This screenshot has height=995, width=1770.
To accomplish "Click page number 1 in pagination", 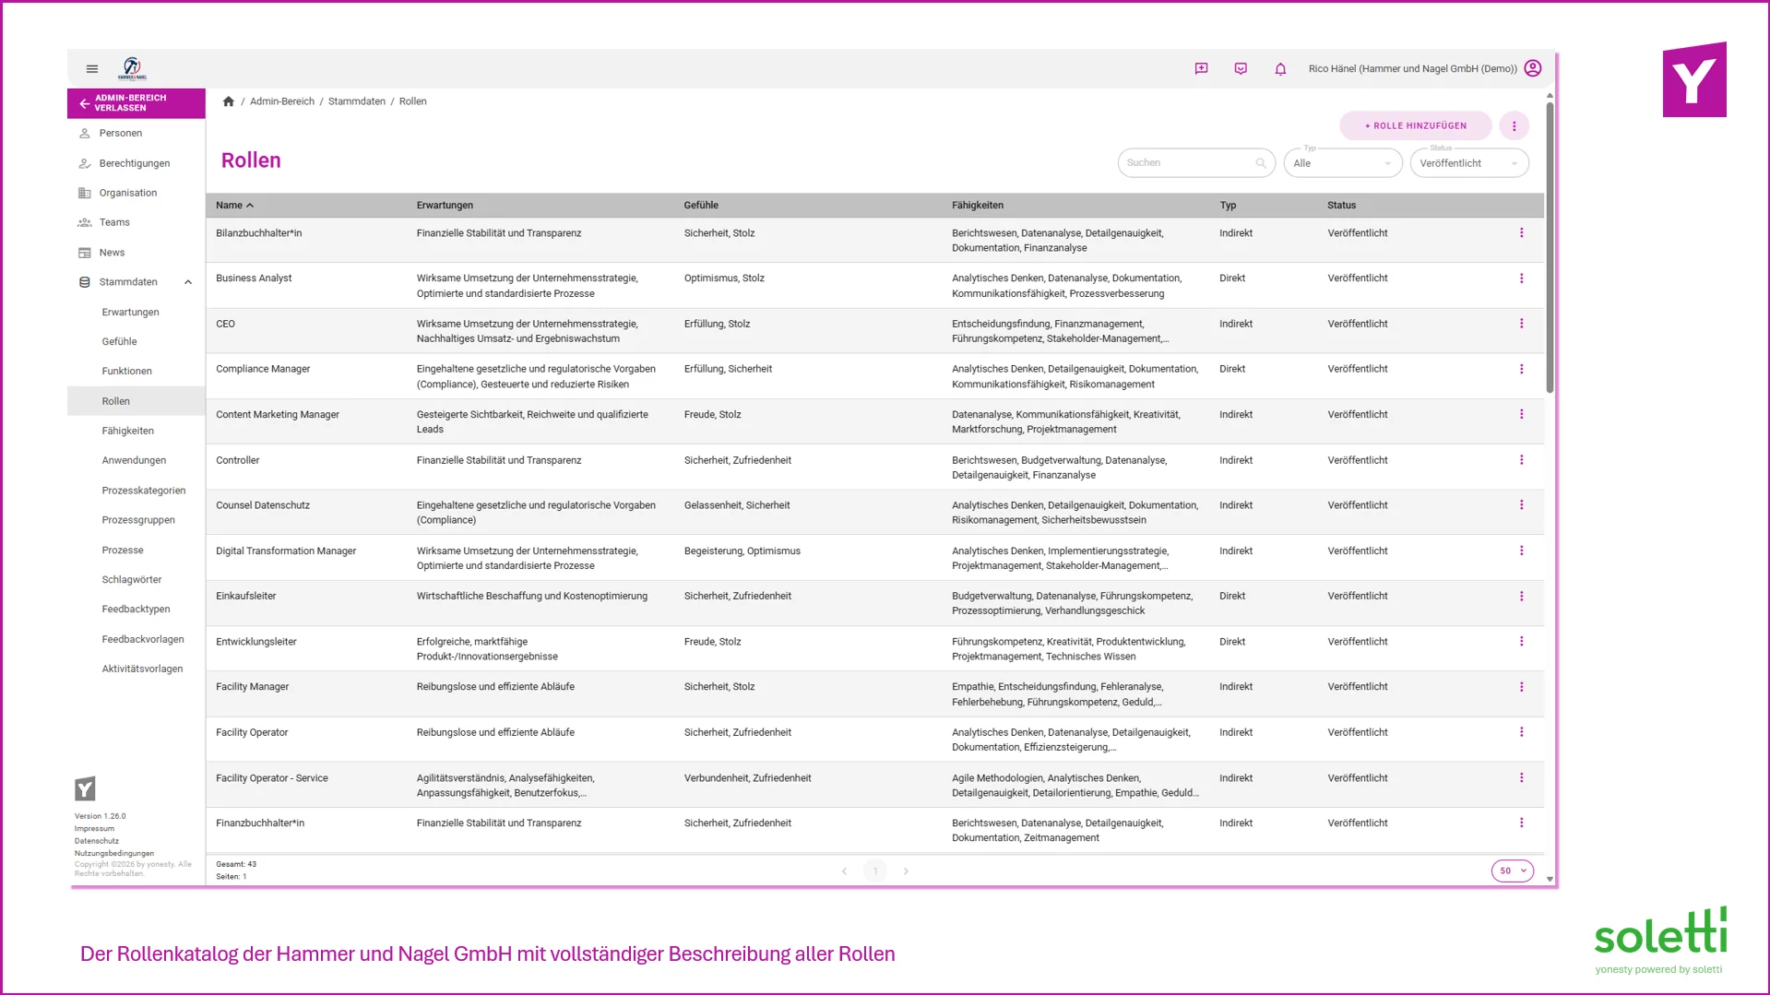I will pos(875,871).
